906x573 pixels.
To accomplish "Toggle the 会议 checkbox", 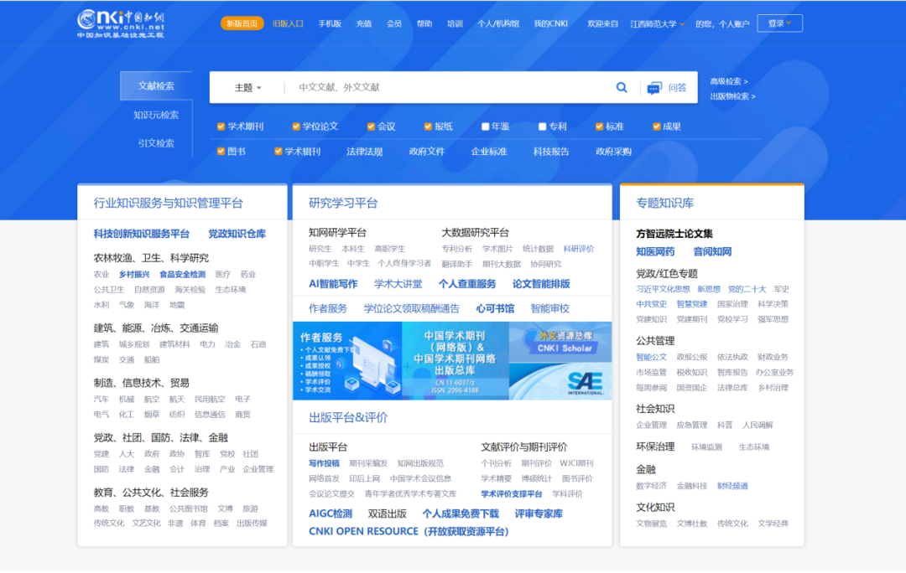I will click(x=371, y=126).
